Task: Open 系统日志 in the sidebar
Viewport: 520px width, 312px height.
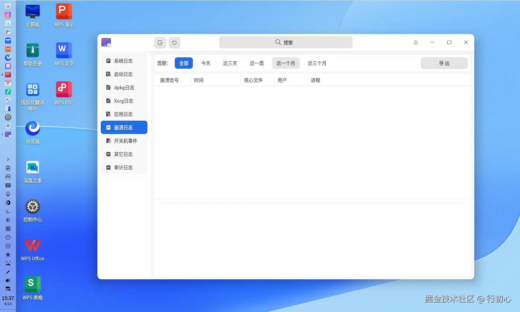Action: (124, 61)
